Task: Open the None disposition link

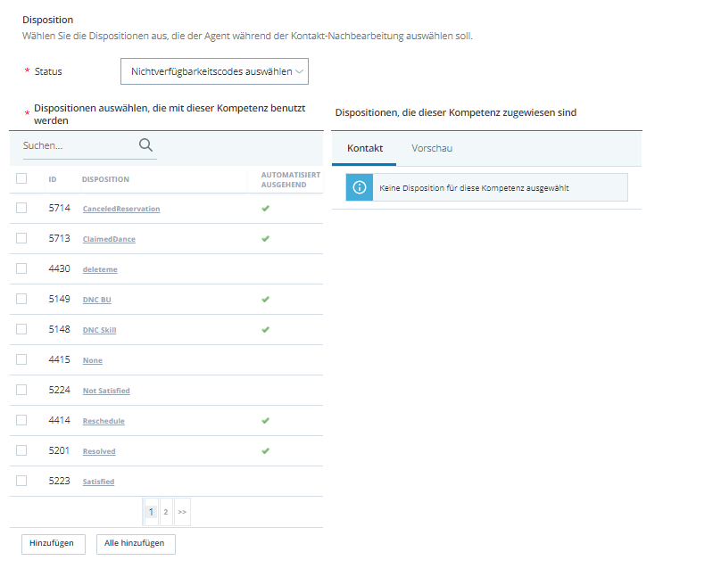Action: [x=93, y=360]
